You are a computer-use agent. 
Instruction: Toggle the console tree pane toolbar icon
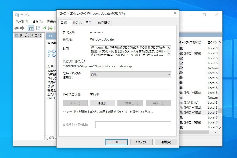30,28
